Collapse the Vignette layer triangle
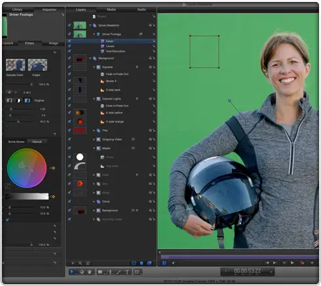Screen dimensions: 321x286 click(94, 67)
